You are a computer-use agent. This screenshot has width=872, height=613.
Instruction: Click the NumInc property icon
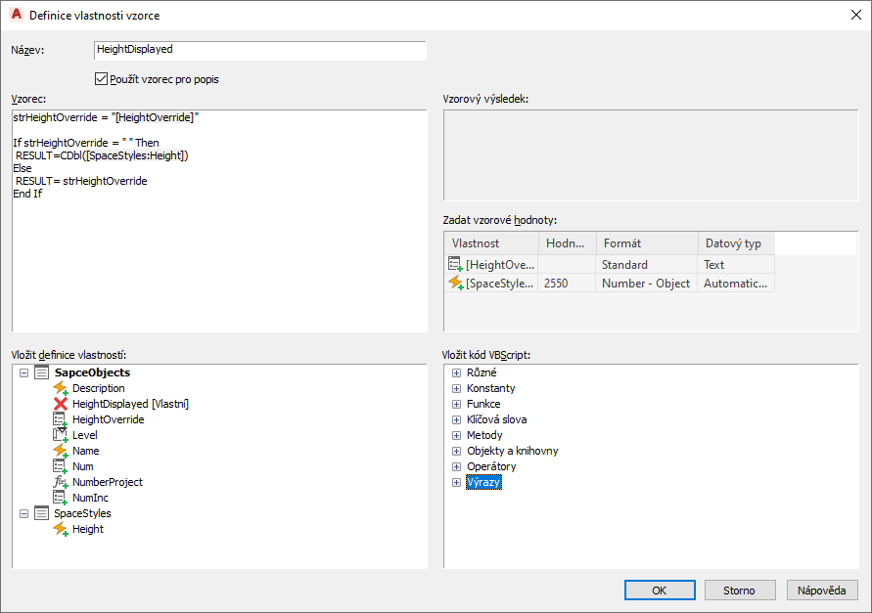click(60, 498)
